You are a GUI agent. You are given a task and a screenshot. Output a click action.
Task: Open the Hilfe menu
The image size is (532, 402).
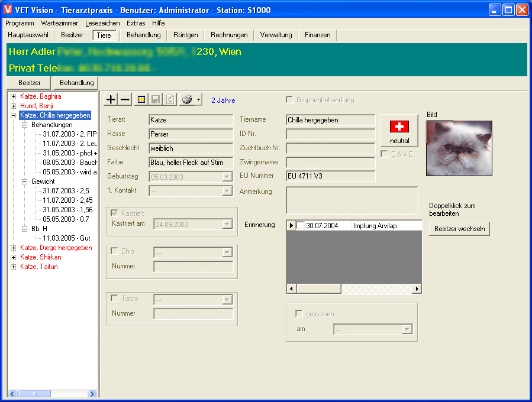tap(159, 23)
